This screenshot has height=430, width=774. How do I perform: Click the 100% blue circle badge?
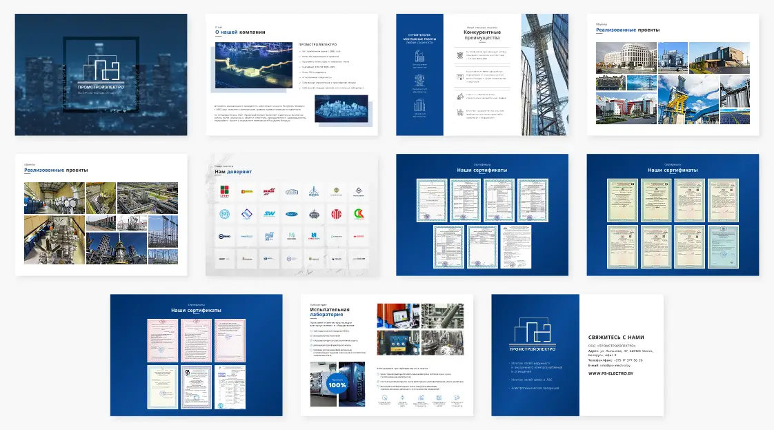click(337, 386)
